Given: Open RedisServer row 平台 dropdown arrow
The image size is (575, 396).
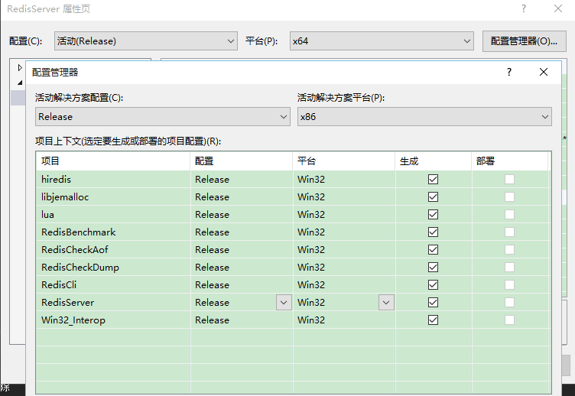Looking at the screenshot, I should coord(386,303).
